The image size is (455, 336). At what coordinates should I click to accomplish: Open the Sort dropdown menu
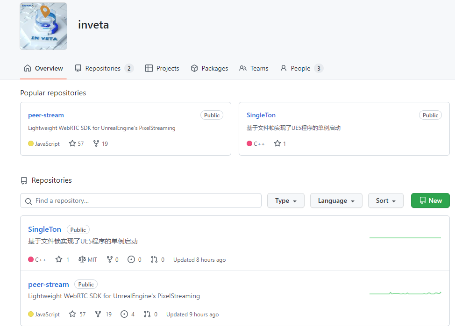tap(385, 200)
